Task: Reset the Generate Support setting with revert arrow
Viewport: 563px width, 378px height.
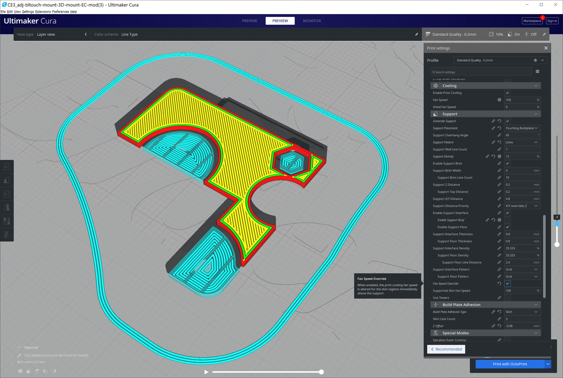Action: pyautogui.click(x=499, y=121)
